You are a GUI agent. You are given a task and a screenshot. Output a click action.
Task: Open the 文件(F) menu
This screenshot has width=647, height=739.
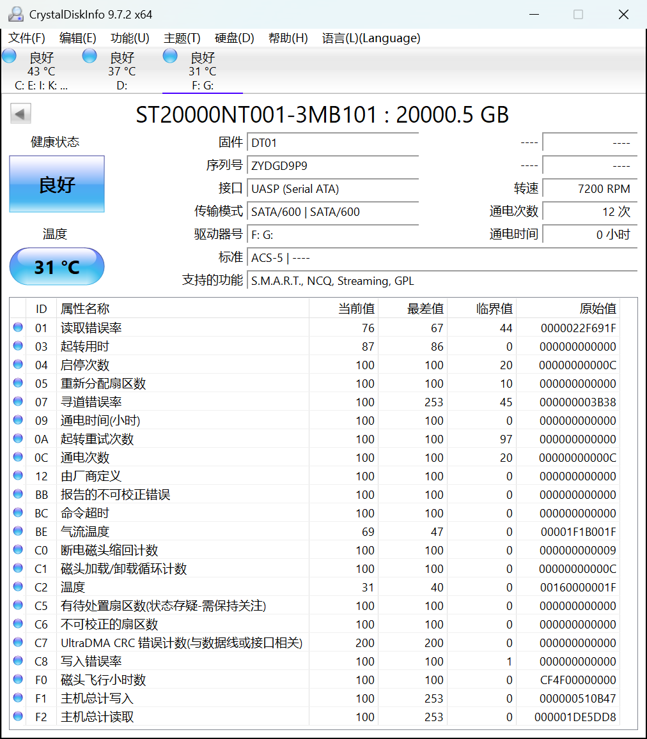tap(26, 38)
